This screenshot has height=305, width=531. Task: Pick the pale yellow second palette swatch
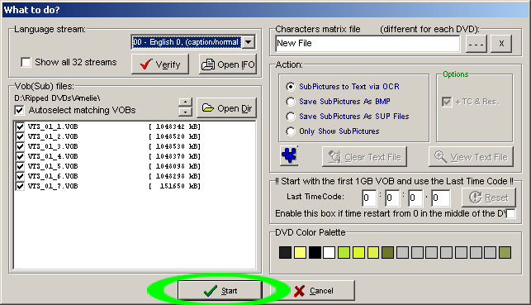pyautogui.click(x=300, y=252)
